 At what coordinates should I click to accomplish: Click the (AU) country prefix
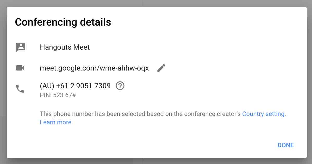(47, 86)
